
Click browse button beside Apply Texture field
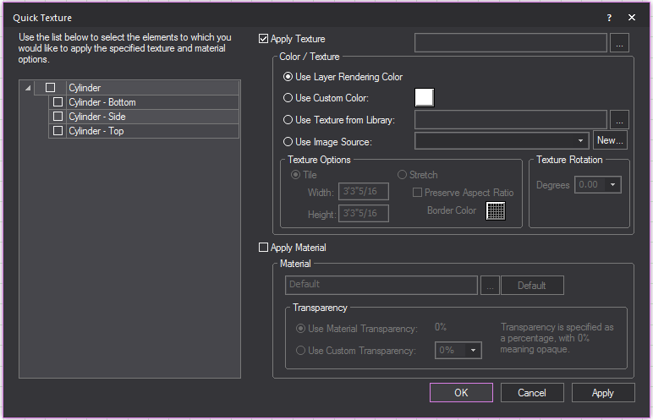(x=619, y=43)
